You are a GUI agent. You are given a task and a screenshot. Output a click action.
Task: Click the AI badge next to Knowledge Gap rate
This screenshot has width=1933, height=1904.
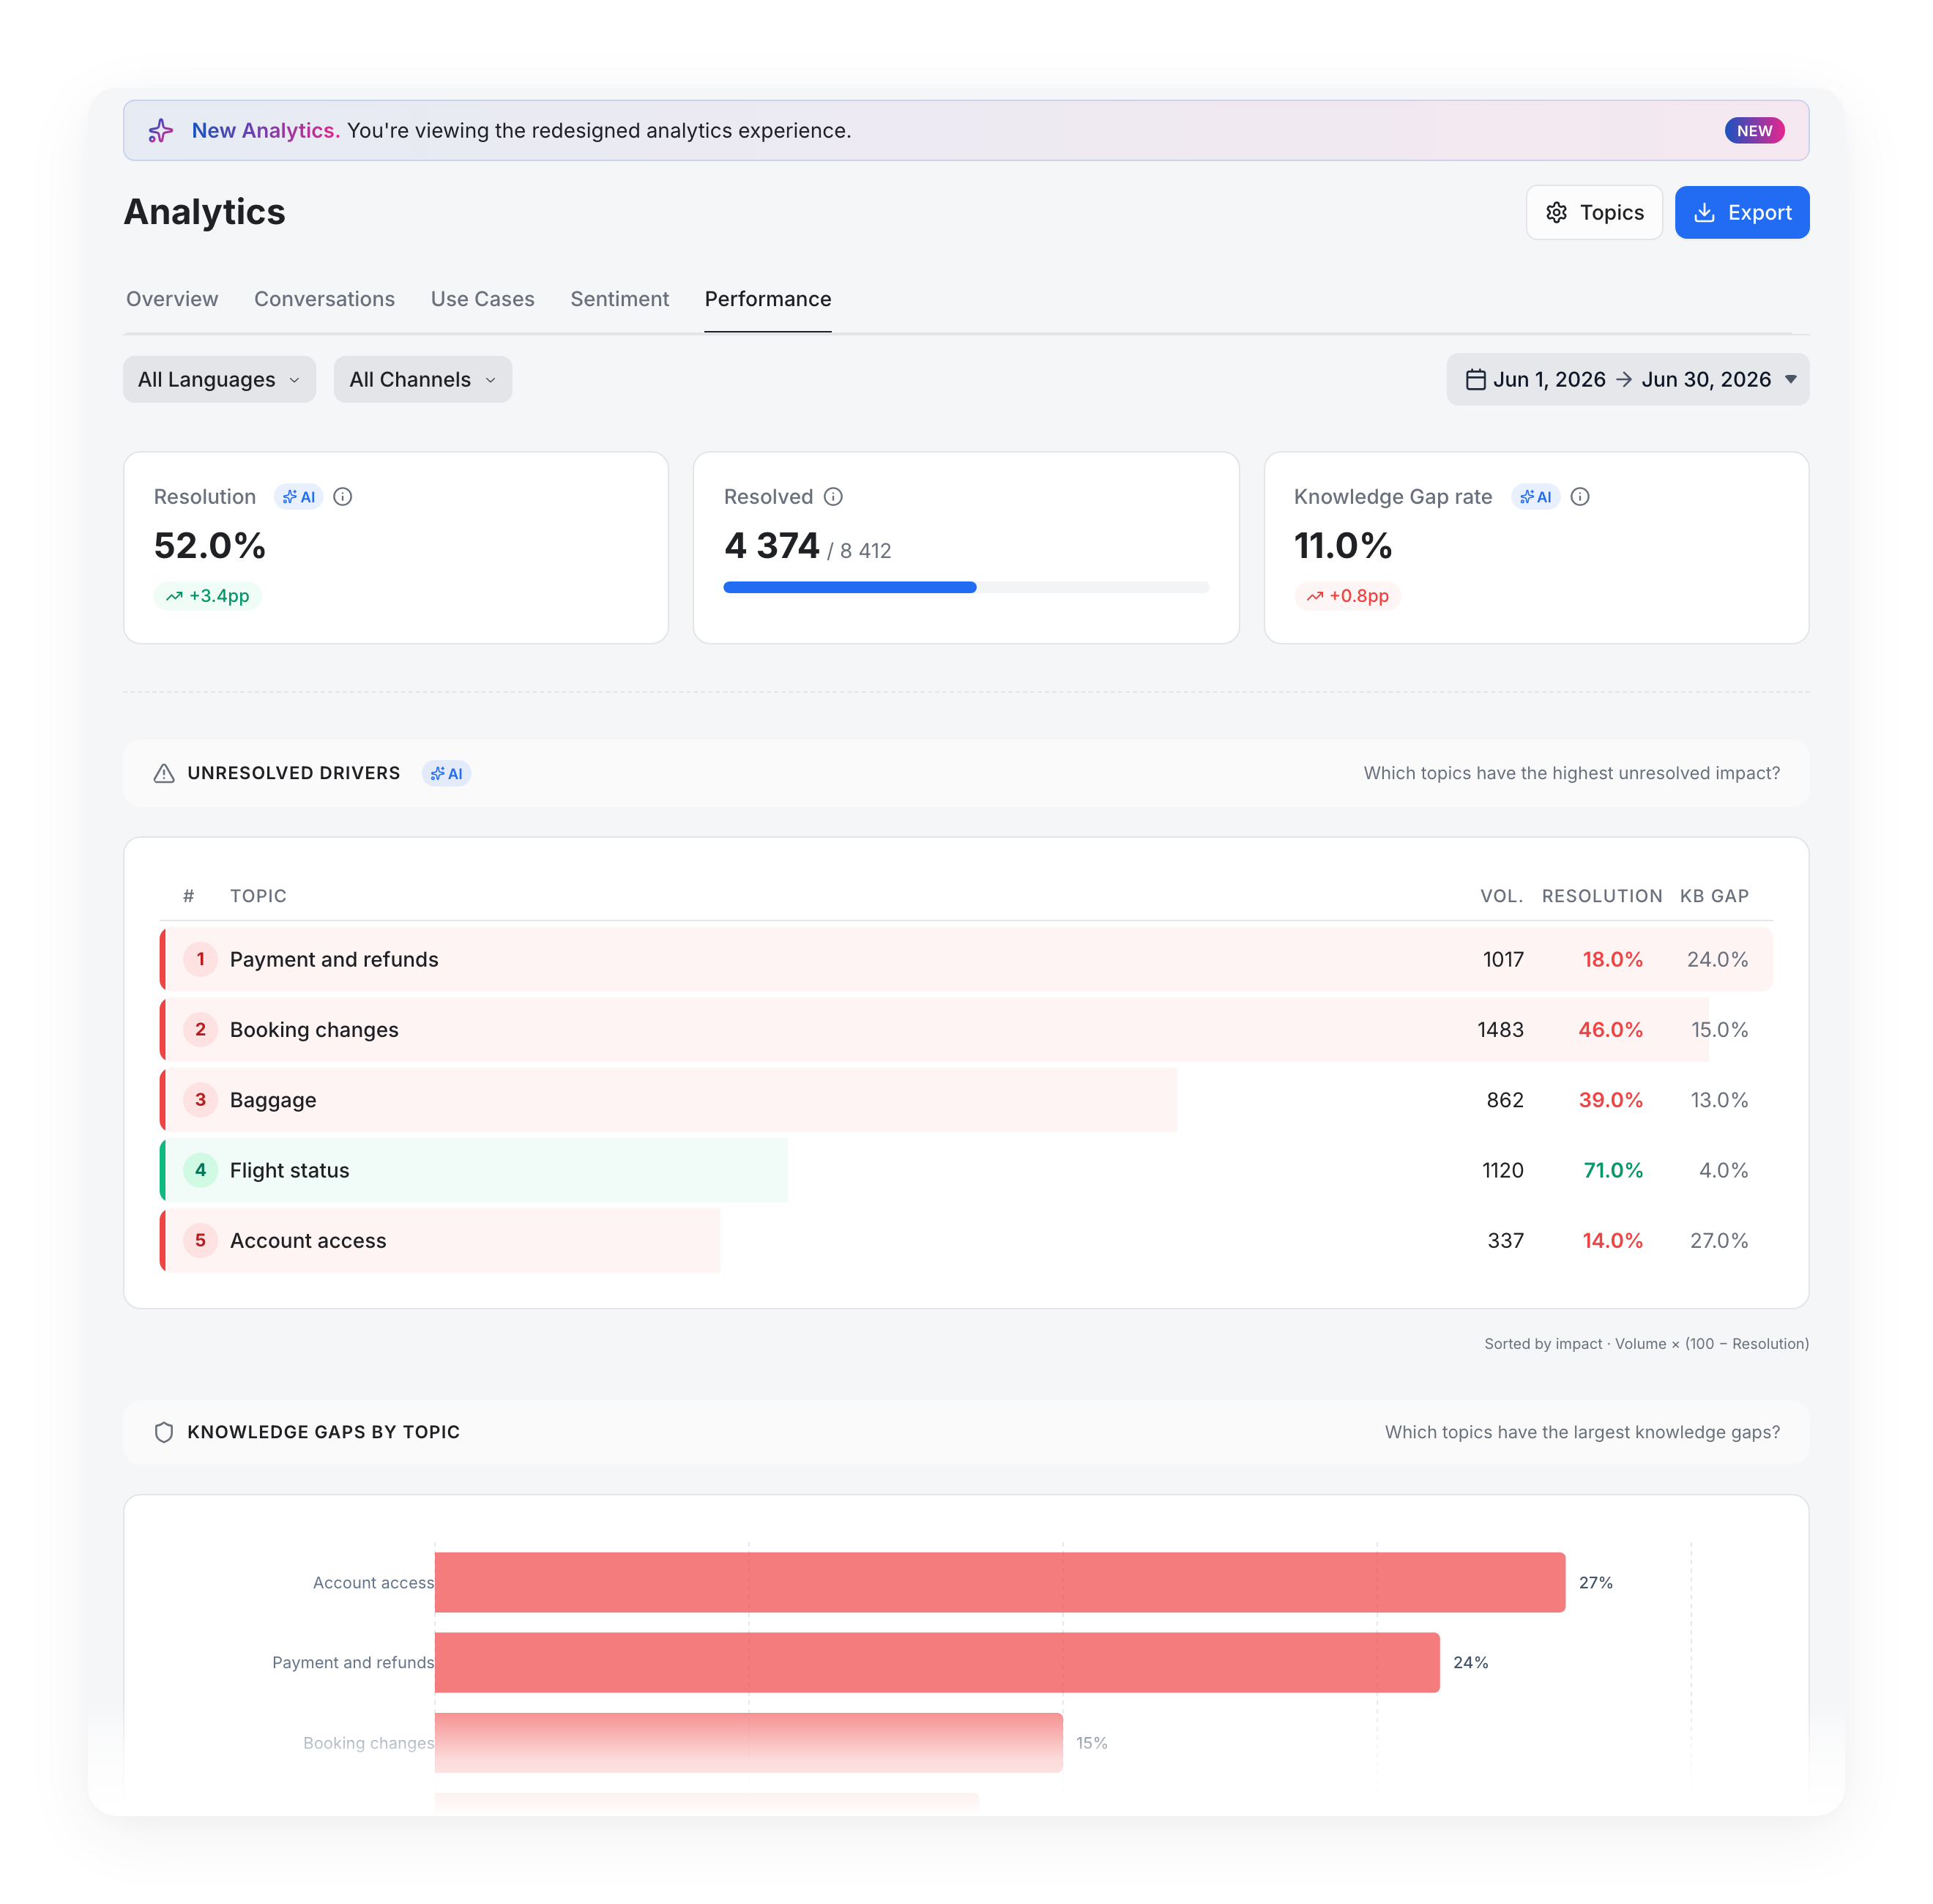pos(1535,497)
